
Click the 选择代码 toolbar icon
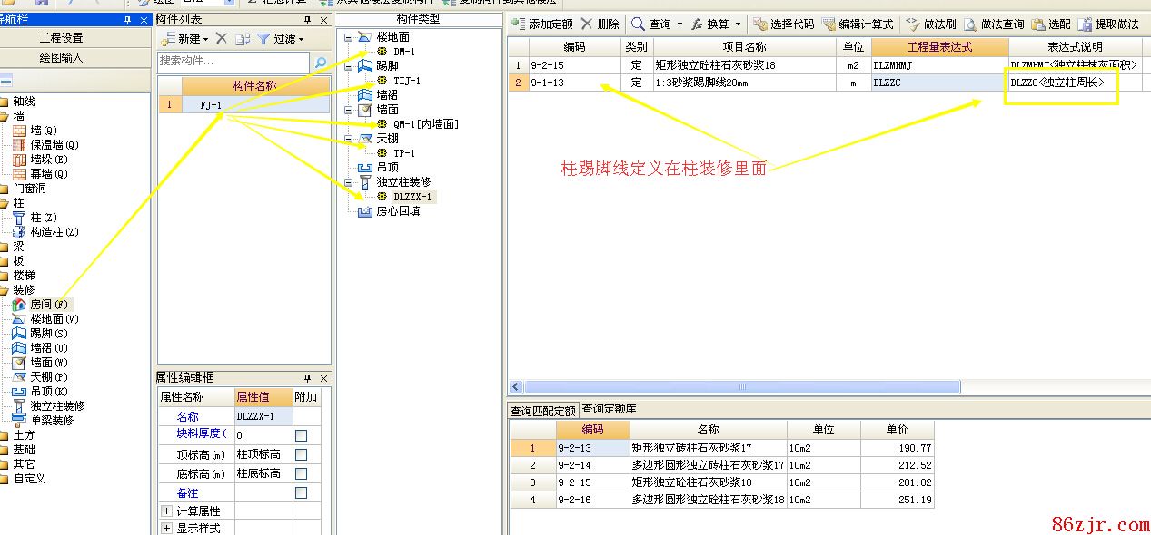click(759, 24)
